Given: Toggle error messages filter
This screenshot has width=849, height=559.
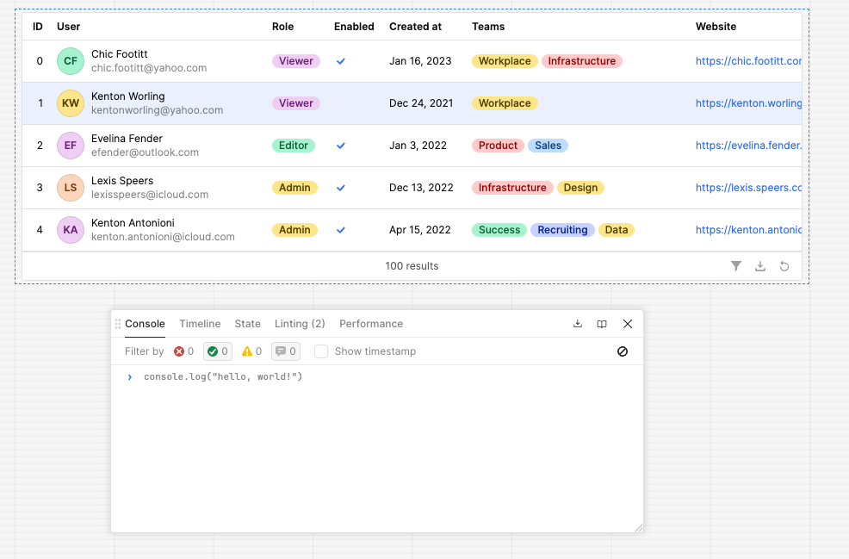Looking at the screenshot, I should (x=183, y=351).
